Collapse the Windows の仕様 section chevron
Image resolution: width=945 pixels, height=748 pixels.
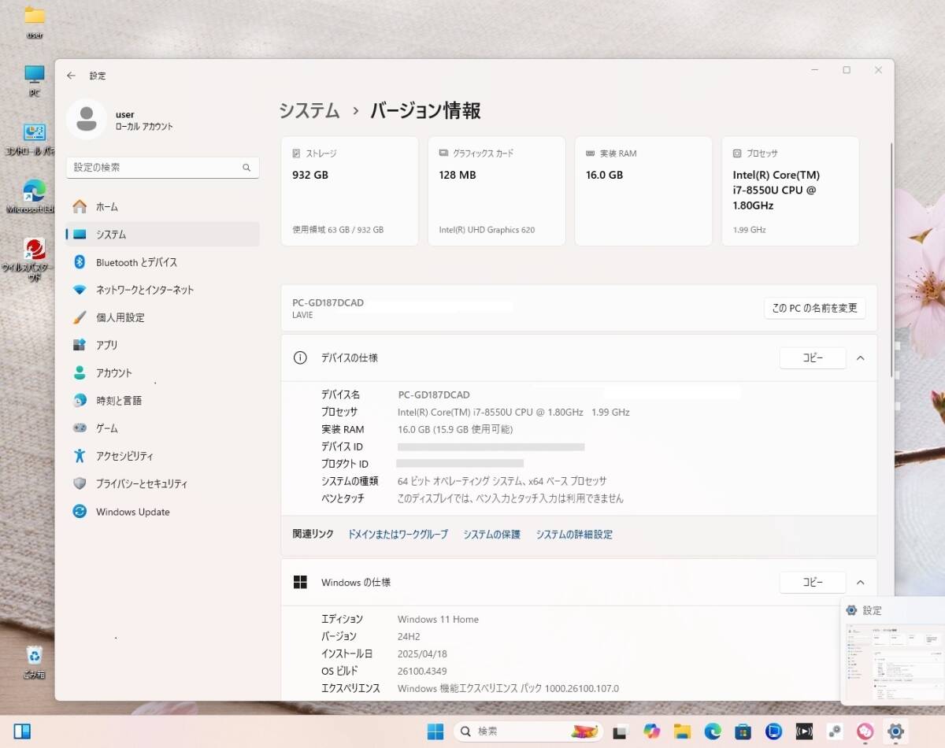(x=860, y=582)
